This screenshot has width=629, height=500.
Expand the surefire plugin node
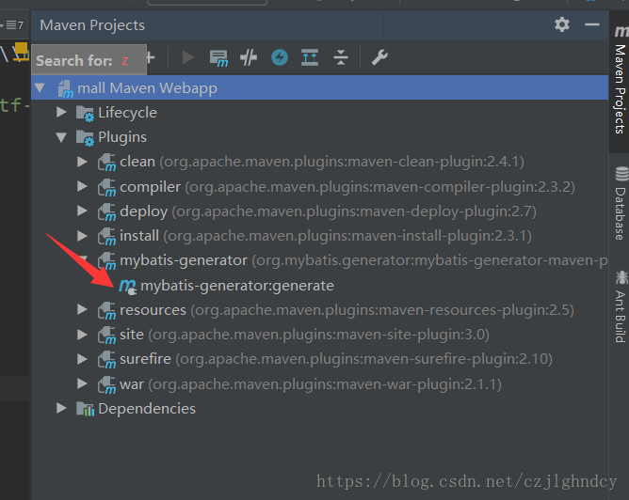(82, 359)
